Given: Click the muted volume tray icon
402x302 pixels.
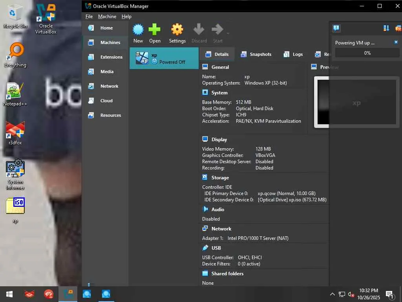Looking at the screenshot, I should [x=351, y=294].
